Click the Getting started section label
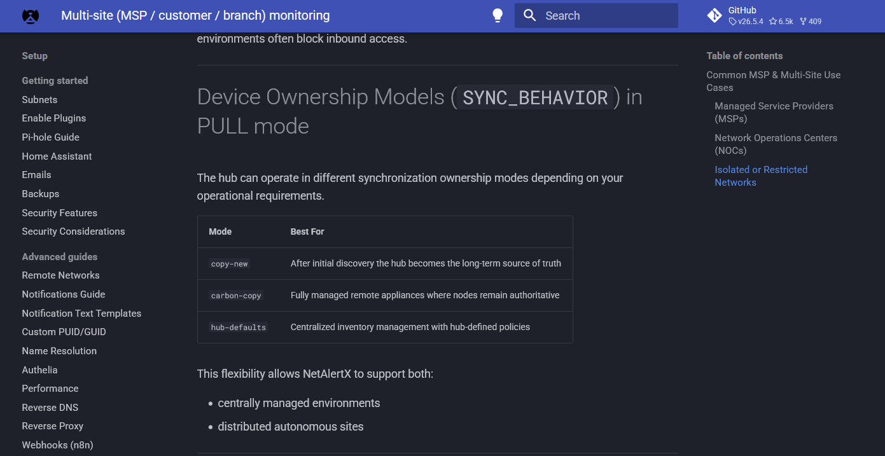The height and width of the screenshot is (456, 885). [x=55, y=81]
